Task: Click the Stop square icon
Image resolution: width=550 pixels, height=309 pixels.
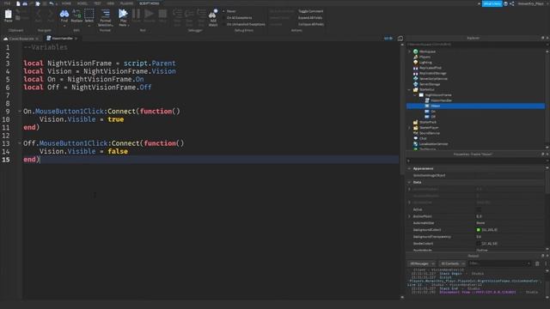Action: click(162, 14)
